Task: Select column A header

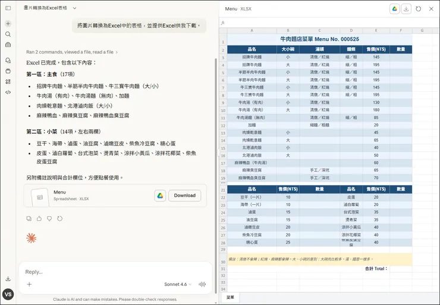Action: (x=252, y=30)
